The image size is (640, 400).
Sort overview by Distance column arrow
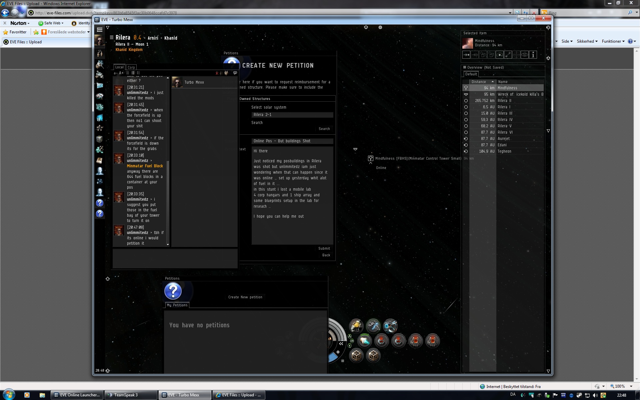tap(492, 82)
